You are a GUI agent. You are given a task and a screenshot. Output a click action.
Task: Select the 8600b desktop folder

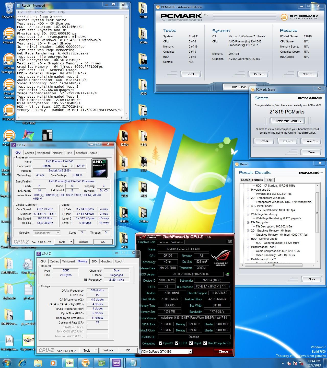pyautogui.click(x=124, y=215)
